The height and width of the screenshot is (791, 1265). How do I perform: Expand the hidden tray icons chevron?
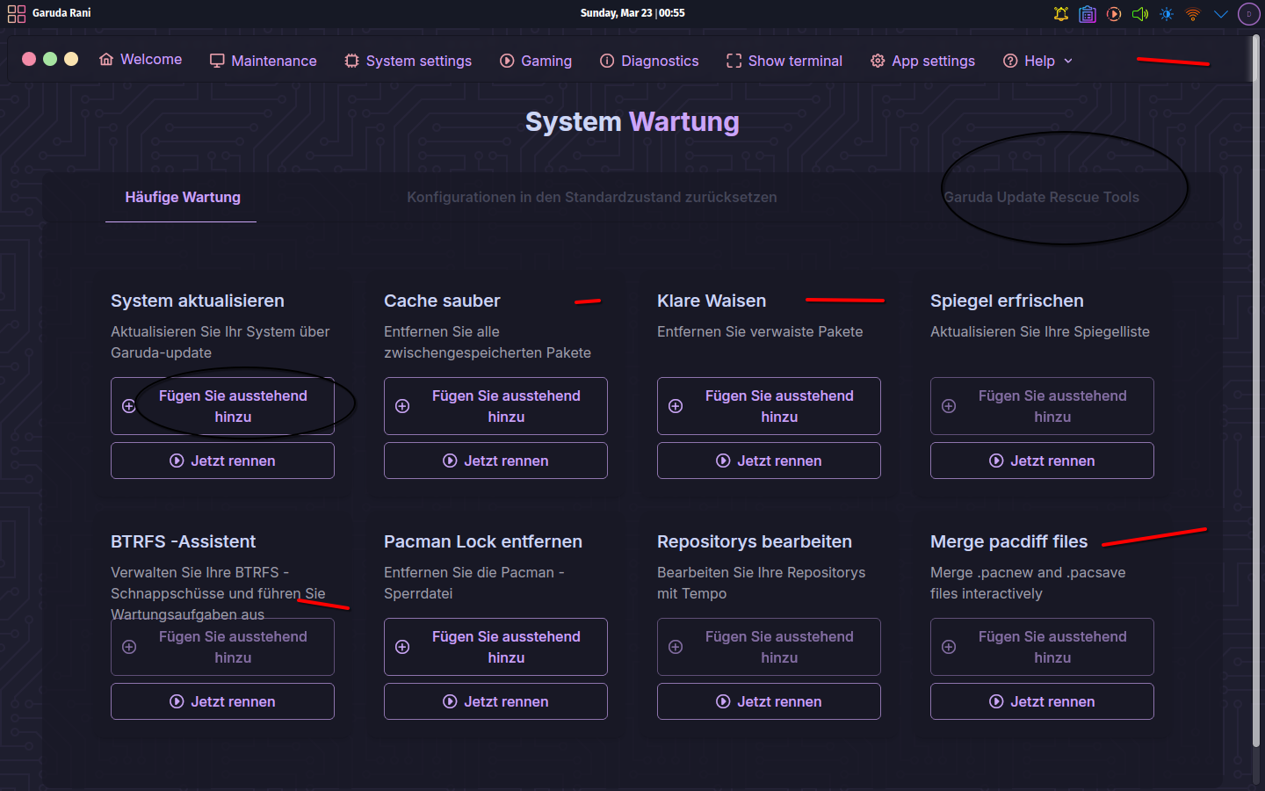pos(1221,13)
